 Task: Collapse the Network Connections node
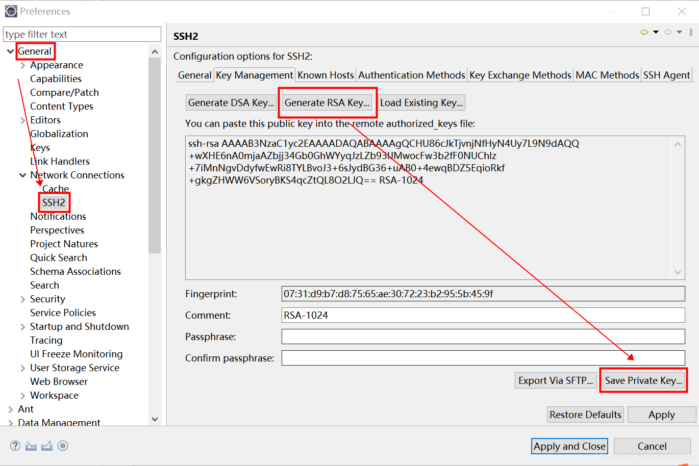click(22, 175)
